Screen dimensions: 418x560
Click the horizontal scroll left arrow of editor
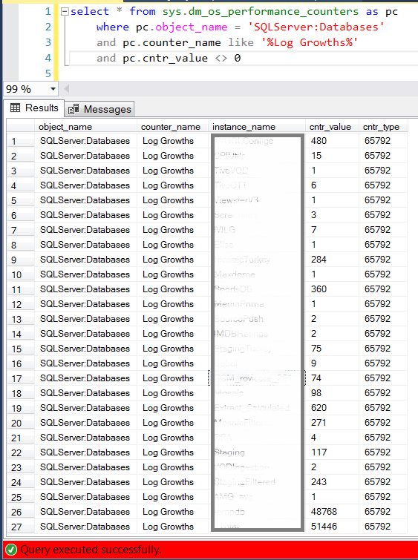(x=67, y=89)
